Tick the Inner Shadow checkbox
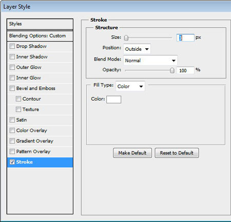This screenshot has height=222, width=231. pyautogui.click(x=12, y=56)
